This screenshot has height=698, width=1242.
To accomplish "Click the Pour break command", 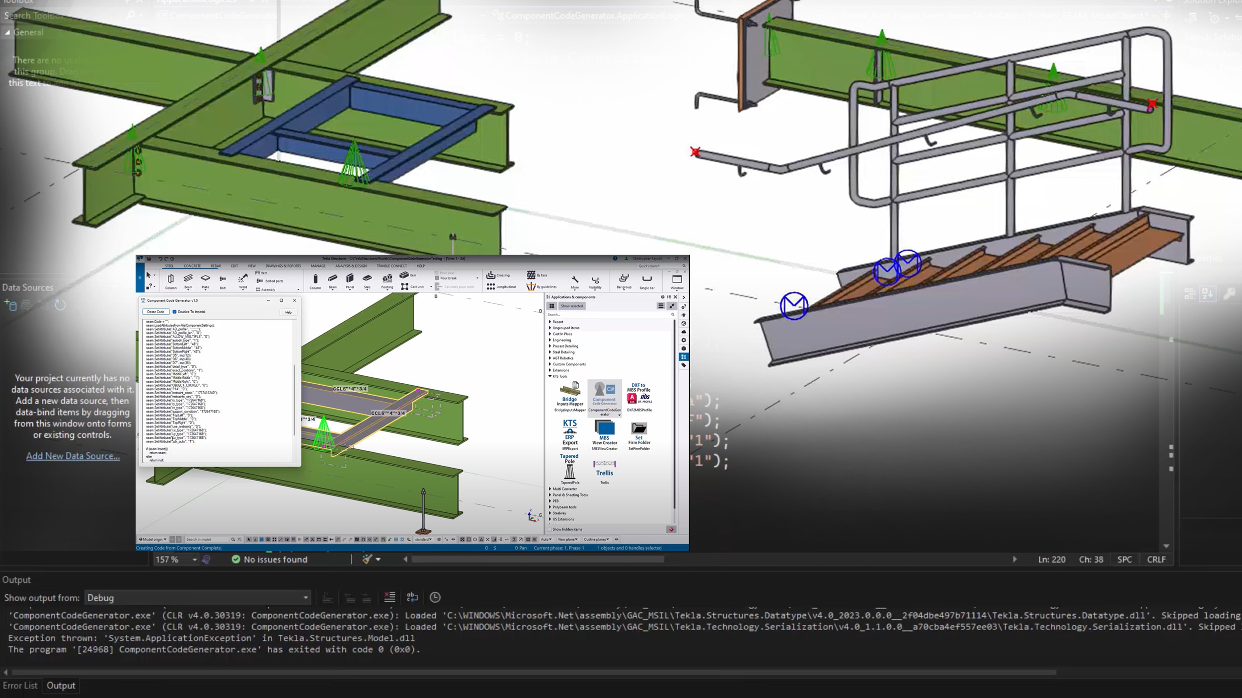I will pyautogui.click(x=446, y=278).
